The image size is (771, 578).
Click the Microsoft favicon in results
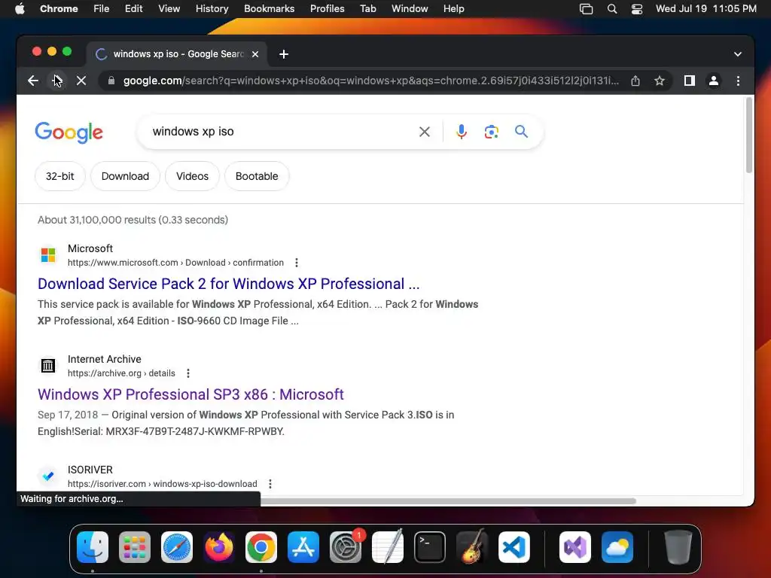(x=48, y=255)
